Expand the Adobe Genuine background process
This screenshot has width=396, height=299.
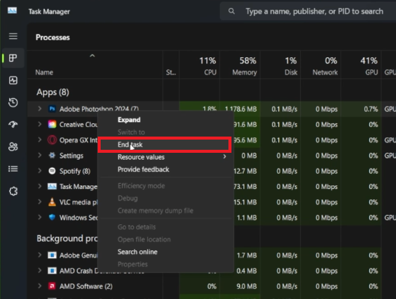40,255
